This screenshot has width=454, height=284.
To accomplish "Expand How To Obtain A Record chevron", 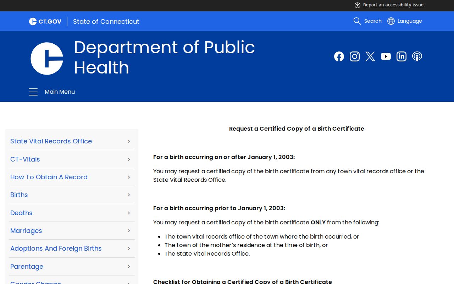I will coord(129,177).
